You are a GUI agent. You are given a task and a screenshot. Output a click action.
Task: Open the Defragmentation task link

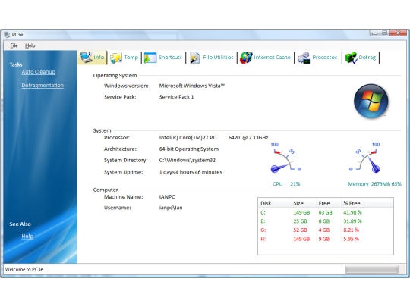click(x=43, y=86)
